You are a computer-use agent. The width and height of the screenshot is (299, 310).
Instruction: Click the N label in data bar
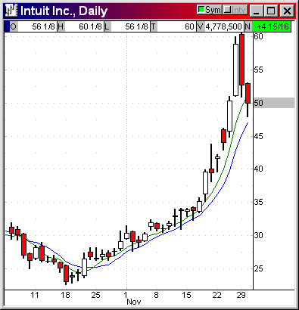pyautogui.click(x=248, y=26)
